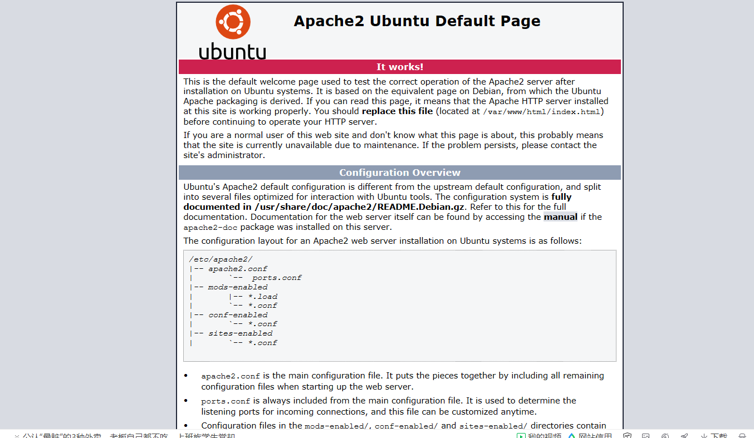
Task: Open 我的视频 in the browser status bar
Action: [539, 436]
